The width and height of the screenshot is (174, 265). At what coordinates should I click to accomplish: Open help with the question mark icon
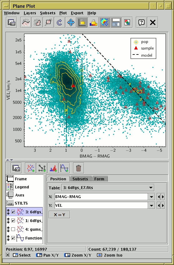(x=142, y=22)
